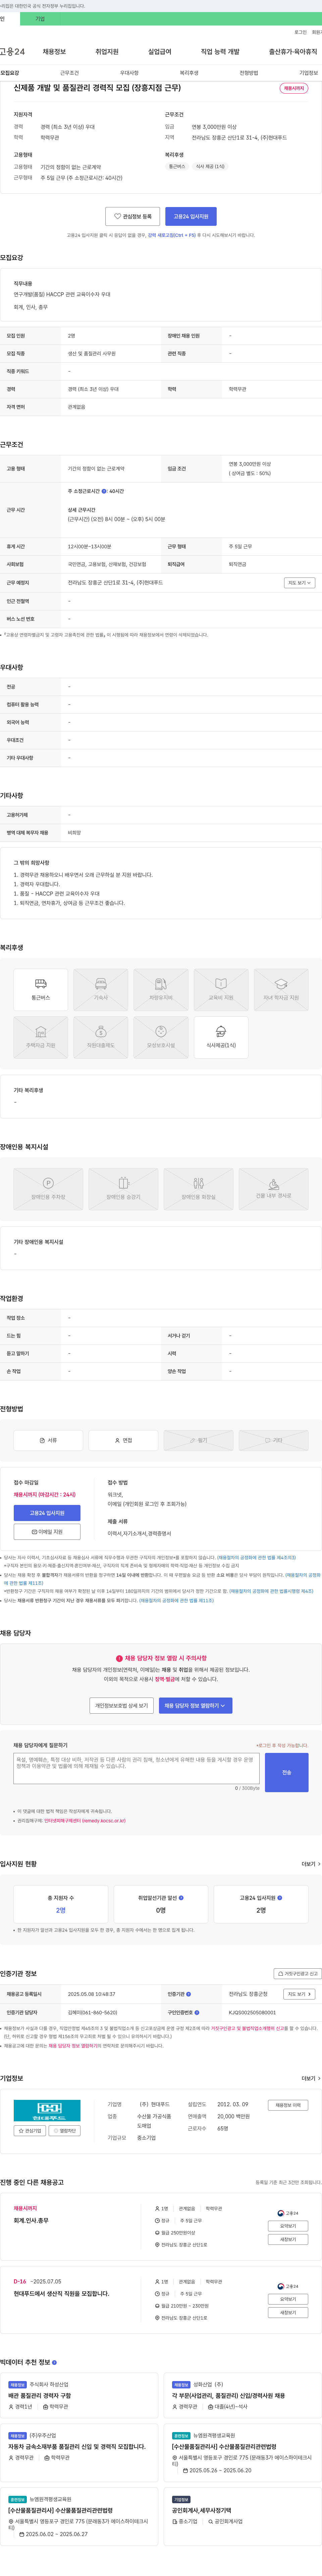Switch to the 근무조건 tab

[69, 73]
